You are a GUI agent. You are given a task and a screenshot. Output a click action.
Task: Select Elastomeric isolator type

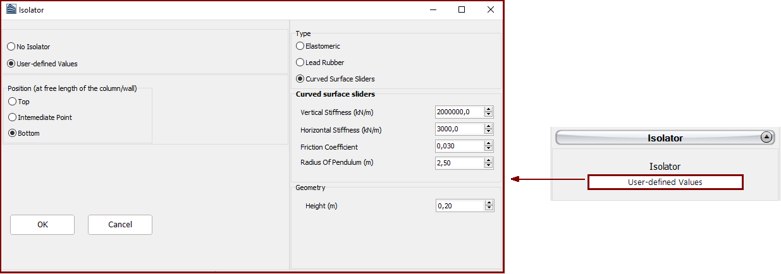coord(300,46)
